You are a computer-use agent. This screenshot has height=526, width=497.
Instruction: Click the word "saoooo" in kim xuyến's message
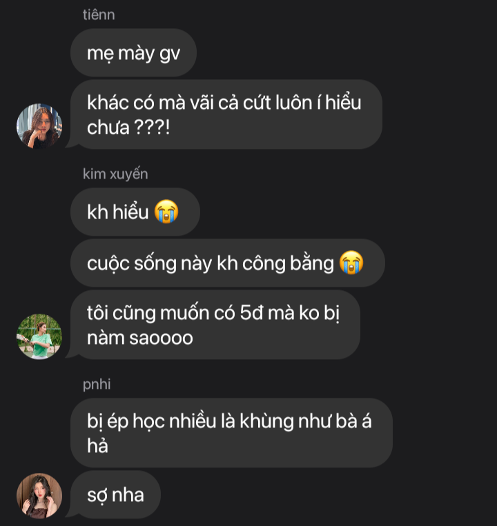point(162,338)
